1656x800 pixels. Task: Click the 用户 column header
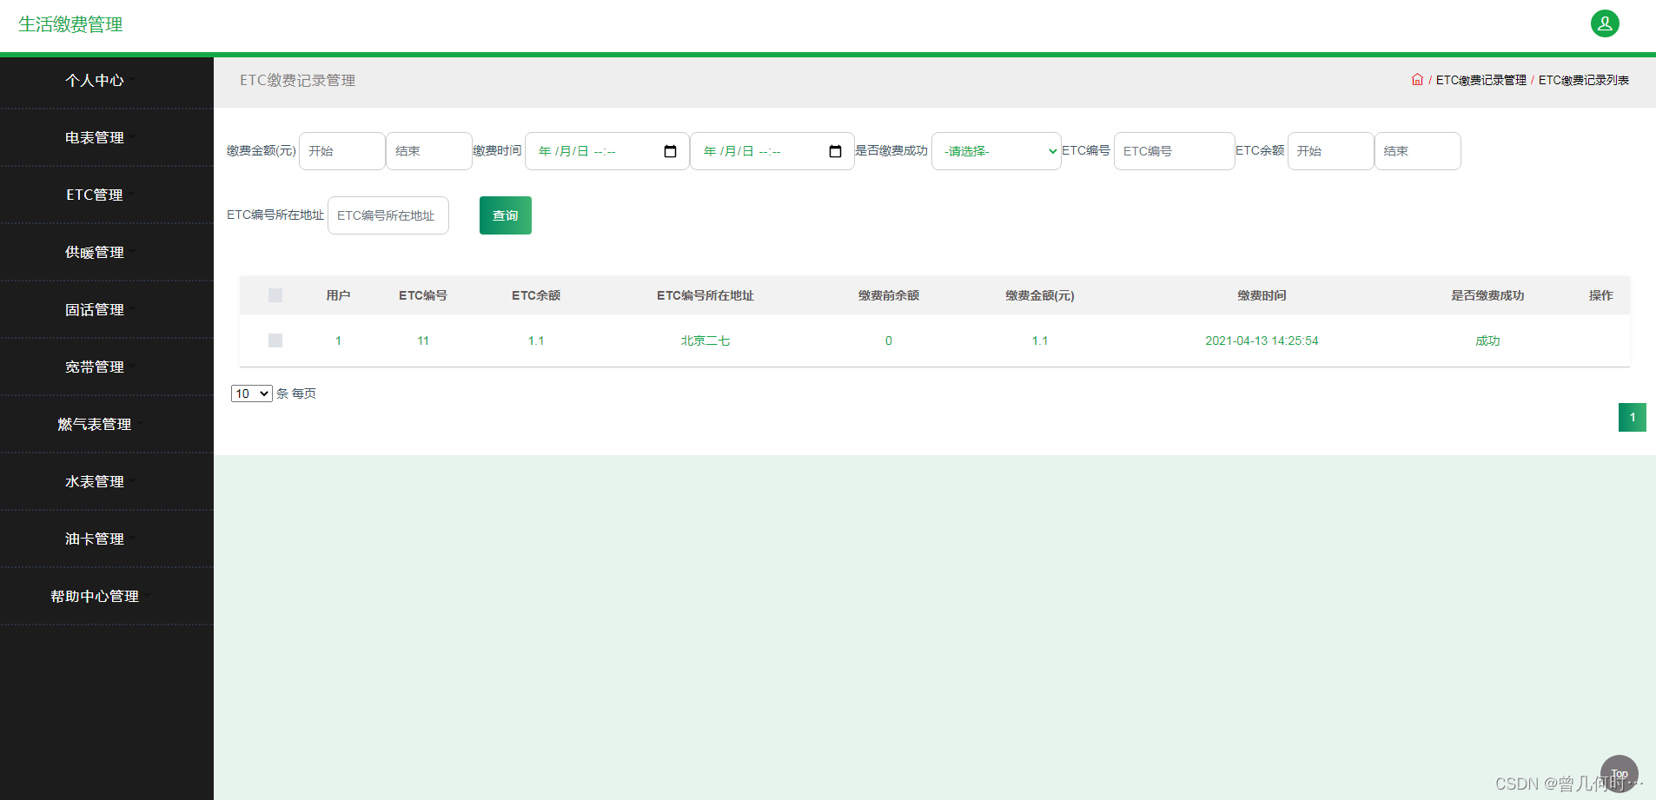[338, 295]
